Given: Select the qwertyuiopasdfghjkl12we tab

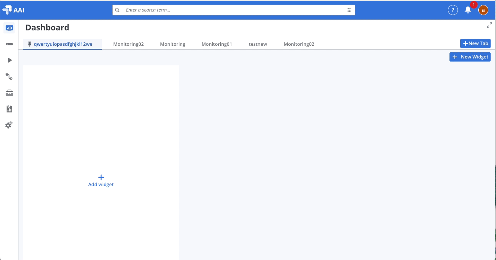Looking at the screenshot, I should coord(63,44).
